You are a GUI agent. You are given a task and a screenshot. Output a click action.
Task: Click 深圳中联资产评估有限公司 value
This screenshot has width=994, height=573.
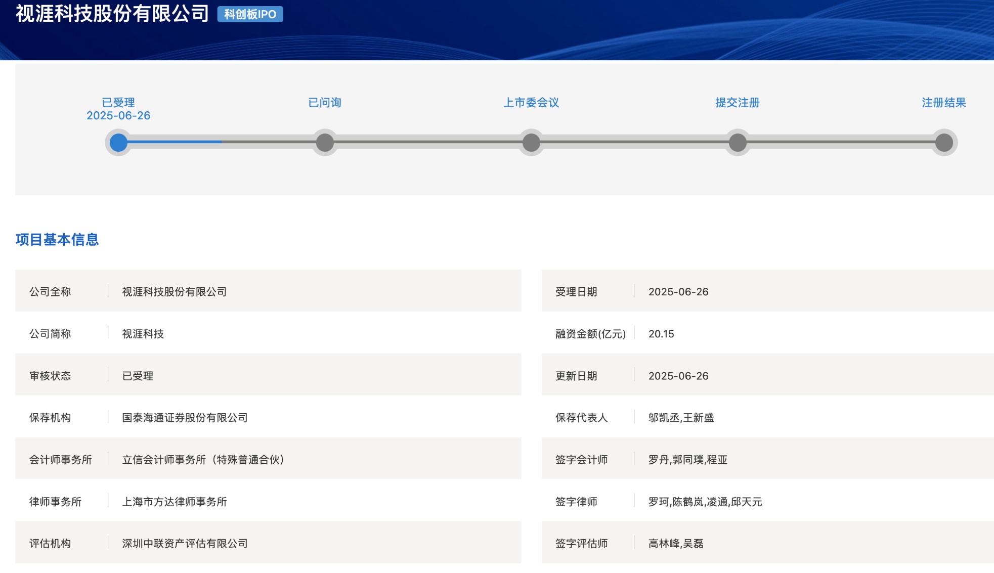185,544
